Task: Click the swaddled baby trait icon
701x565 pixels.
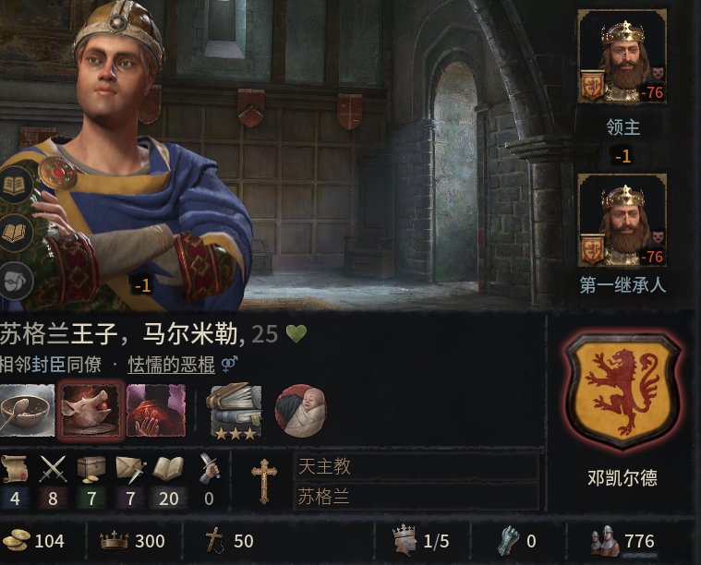Action: point(301,411)
